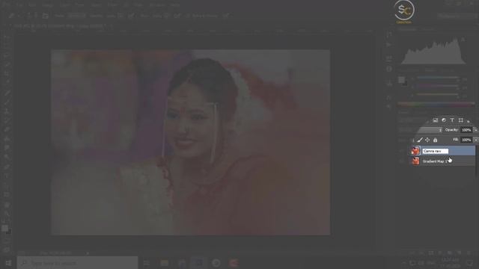The width and height of the screenshot is (479, 269).
Task: Open the Fill slider dropdown arrow
Action: click(476, 140)
